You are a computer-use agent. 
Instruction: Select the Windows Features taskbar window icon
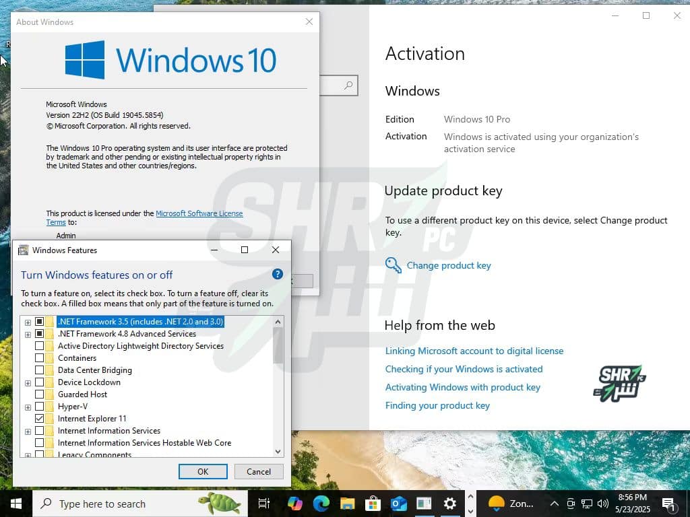coord(425,504)
